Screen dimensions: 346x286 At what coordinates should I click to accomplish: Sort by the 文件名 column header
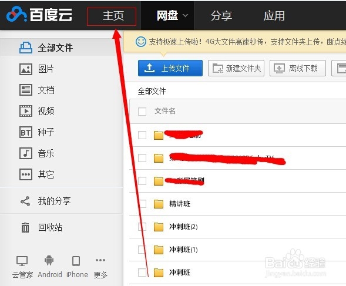tap(165, 111)
